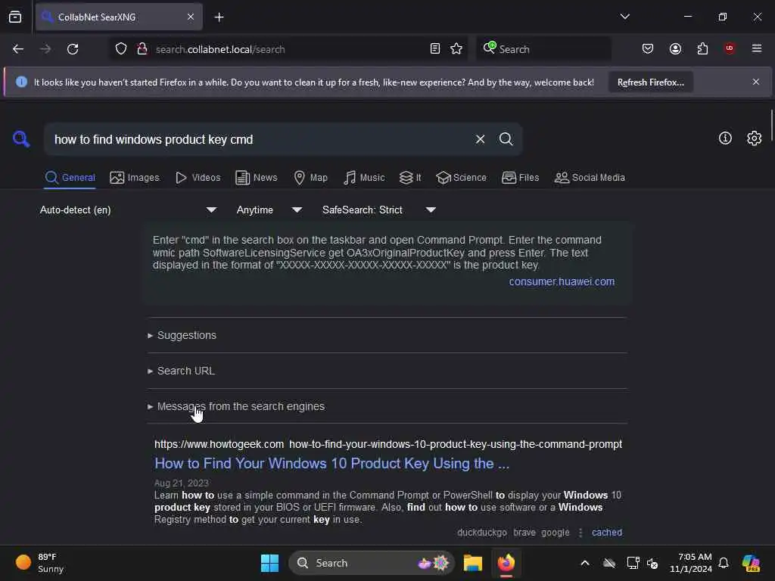Open a new tab with plus button

click(x=219, y=17)
